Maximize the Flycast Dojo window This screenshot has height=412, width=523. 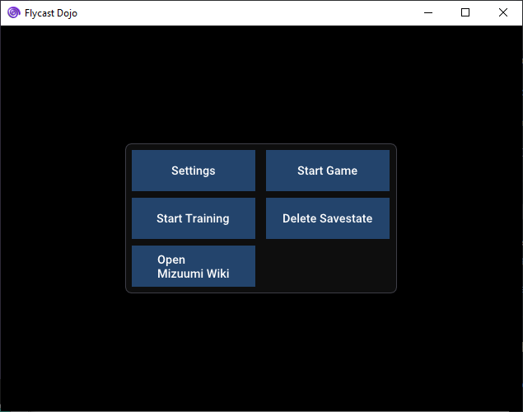[465, 12]
